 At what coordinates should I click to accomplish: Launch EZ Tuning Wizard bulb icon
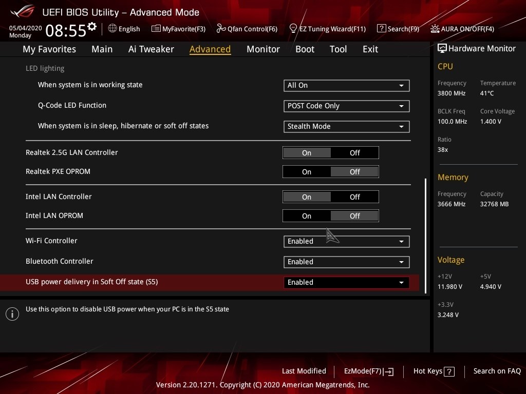tap(293, 29)
